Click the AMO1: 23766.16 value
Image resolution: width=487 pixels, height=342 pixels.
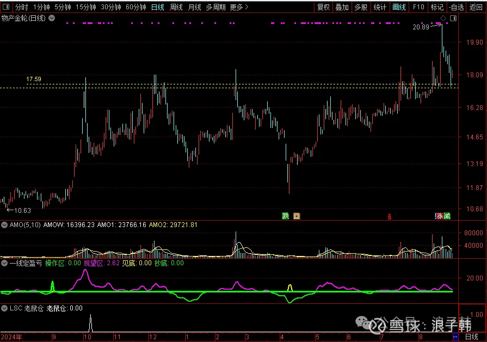pyautogui.click(x=122, y=225)
